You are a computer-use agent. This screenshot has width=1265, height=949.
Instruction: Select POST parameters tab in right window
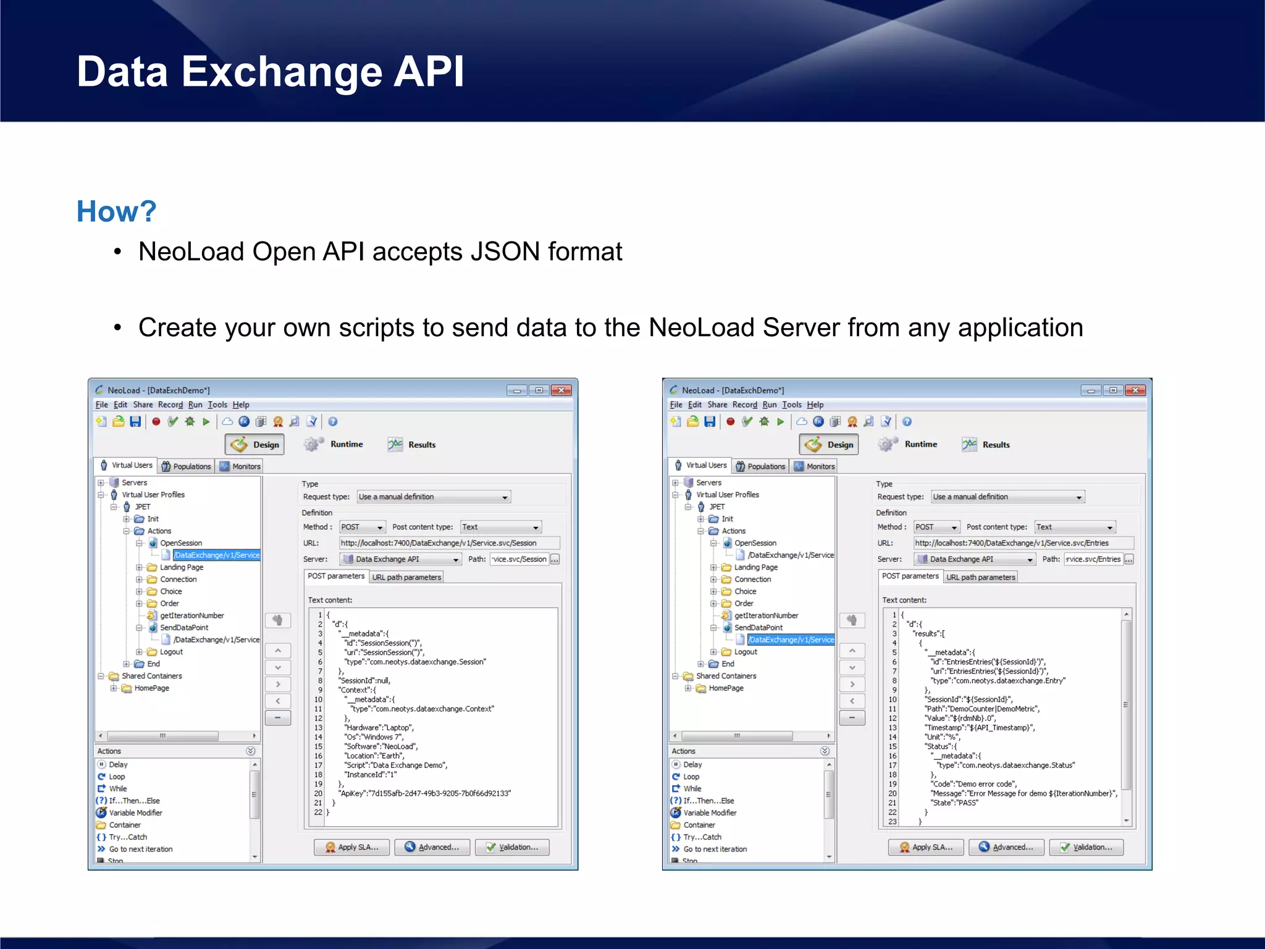tap(910, 576)
